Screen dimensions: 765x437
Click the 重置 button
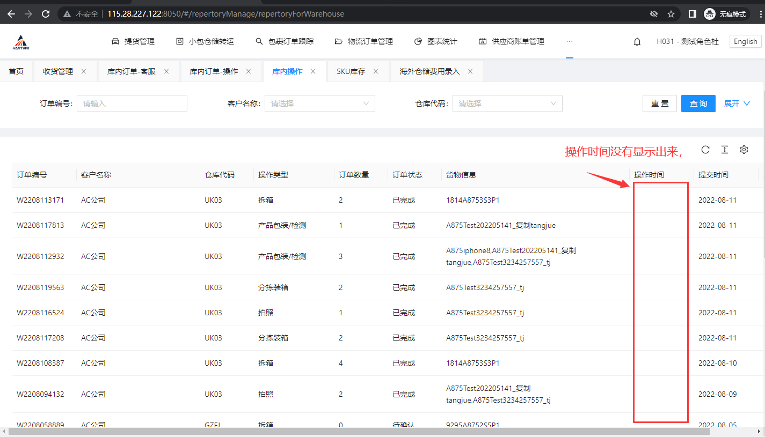click(660, 103)
